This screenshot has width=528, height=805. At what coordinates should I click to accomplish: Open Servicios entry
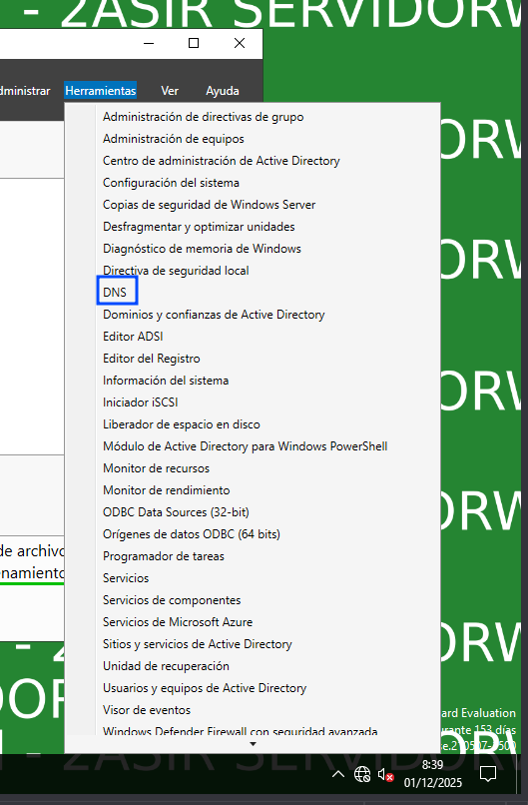[126, 578]
